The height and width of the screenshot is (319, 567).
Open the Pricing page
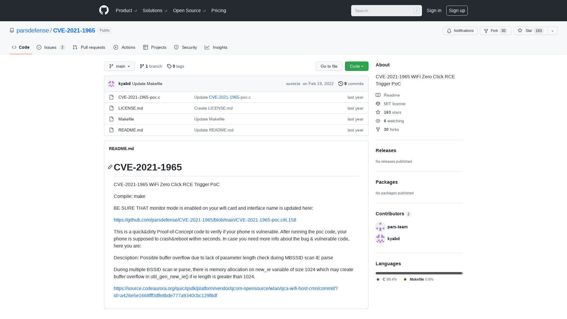tap(219, 11)
